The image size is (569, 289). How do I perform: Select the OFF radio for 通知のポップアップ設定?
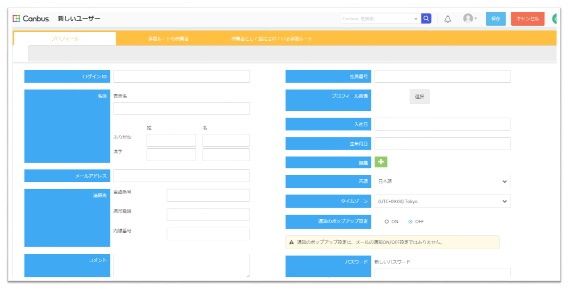410,222
